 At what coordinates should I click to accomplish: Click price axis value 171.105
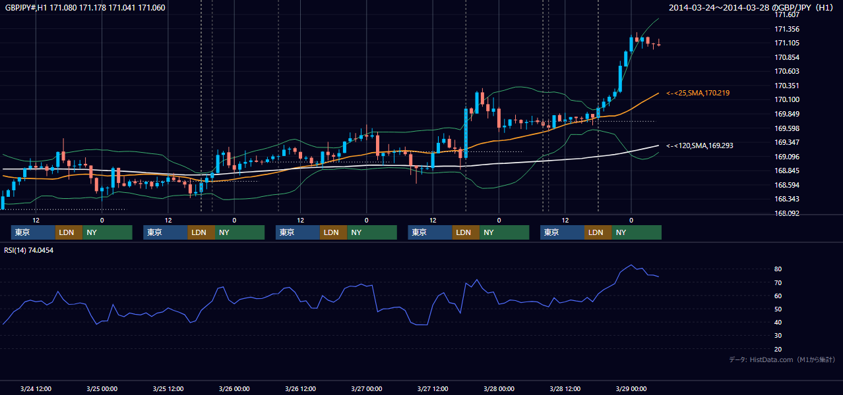(x=787, y=43)
